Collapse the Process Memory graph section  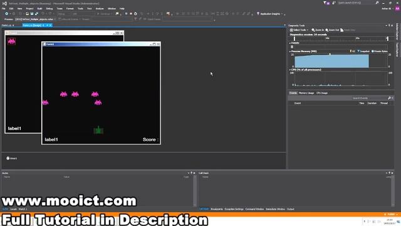click(290, 51)
